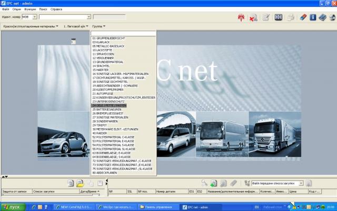Click the 'Список закупок' column header

pyautogui.click(x=56, y=191)
